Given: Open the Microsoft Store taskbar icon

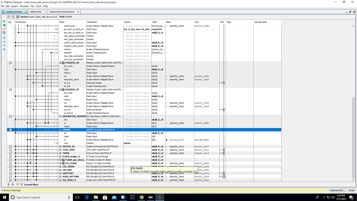Looking at the screenshot, I should pos(105,197).
